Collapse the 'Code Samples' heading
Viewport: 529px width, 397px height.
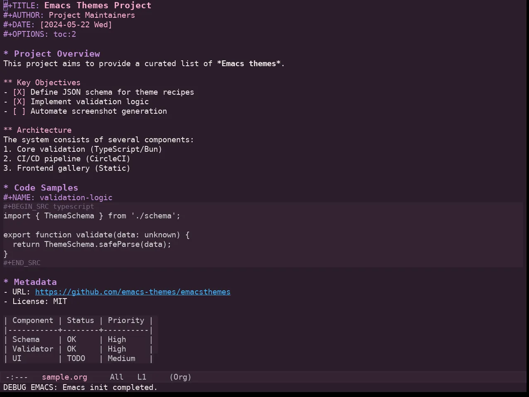[x=41, y=188]
